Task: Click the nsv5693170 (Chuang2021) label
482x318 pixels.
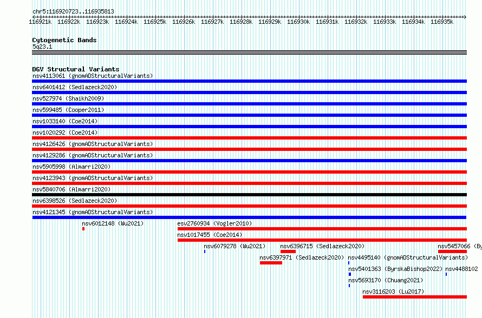Action: tap(386, 280)
